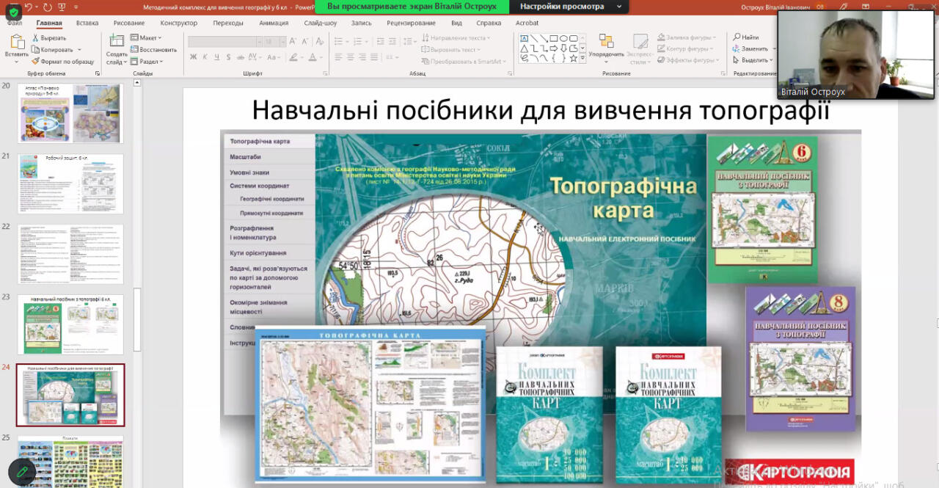This screenshot has width=939, height=488.
Task: Select slide 21 Робочий зошит thumbnail
Action: (70, 183)
